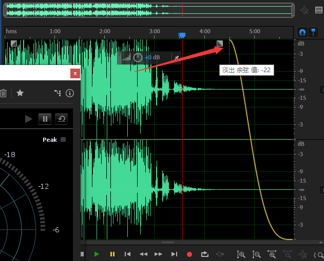The height and width of the screenshot is (261, 324).
Task: Click the HUD volume knob
Action: 138,58
